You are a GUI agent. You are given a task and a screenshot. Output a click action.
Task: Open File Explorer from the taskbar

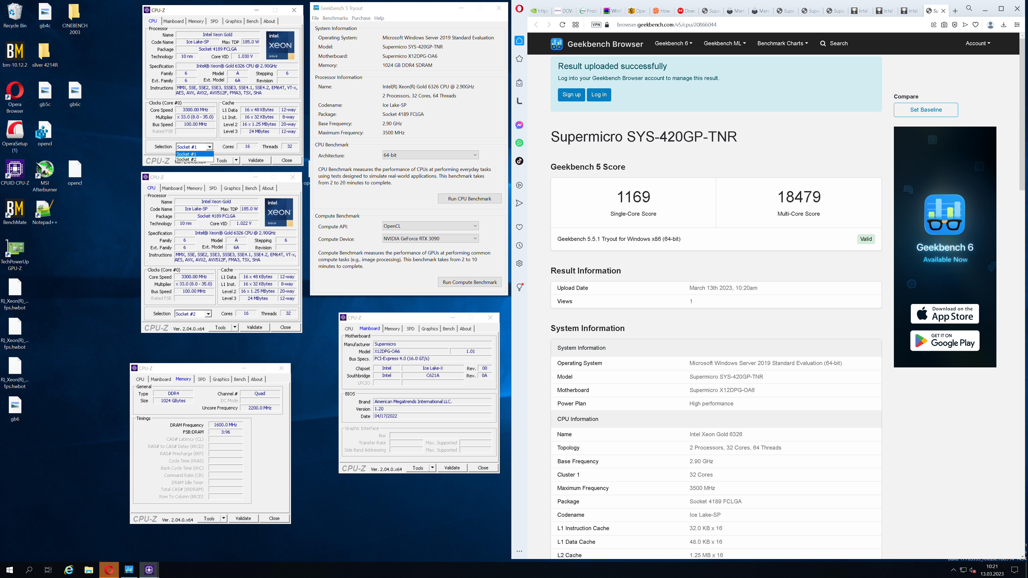coord(89,570)
